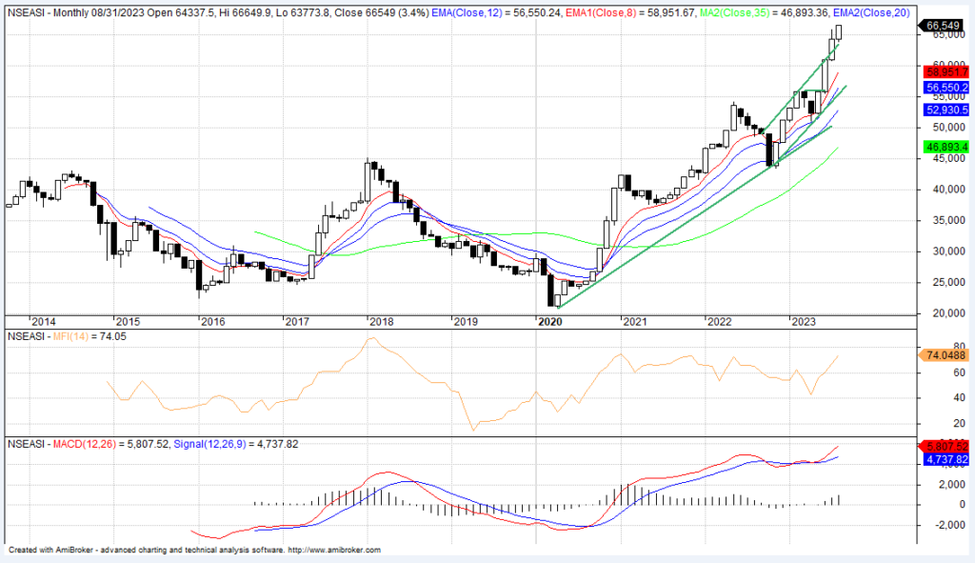The width and height of the screenshot is (975, 563).
Task: Click the bold 2020 year marker
Action: [552, 323]
